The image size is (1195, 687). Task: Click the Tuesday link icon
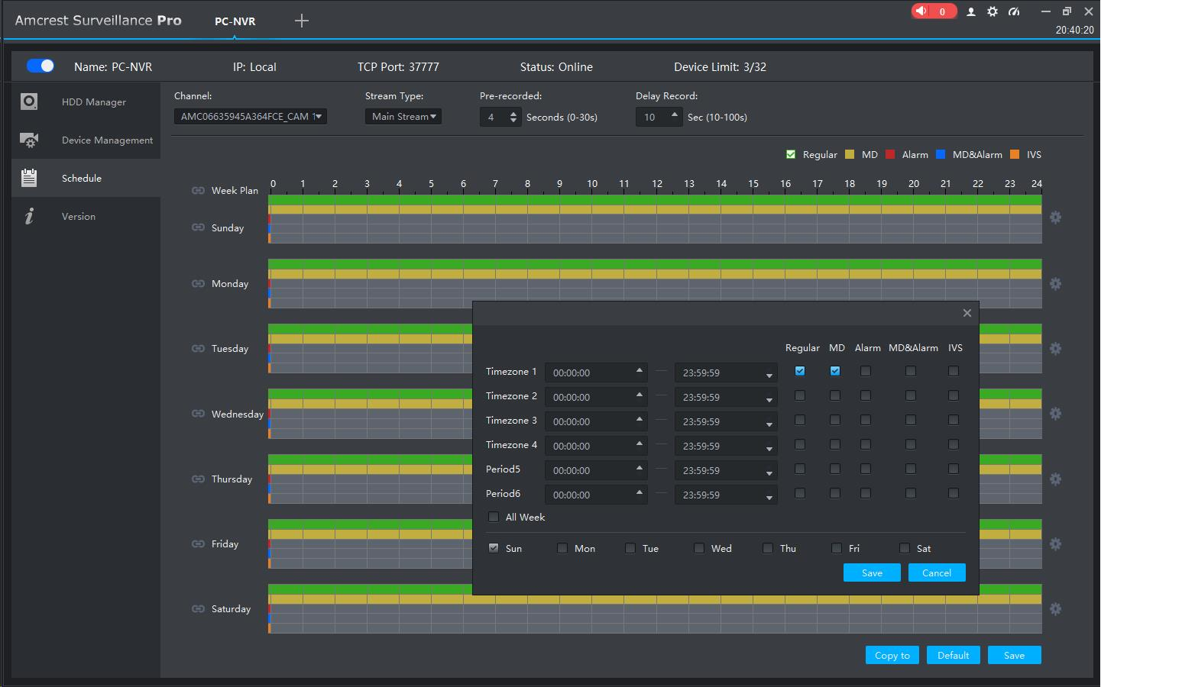click(x=198, y=348)
